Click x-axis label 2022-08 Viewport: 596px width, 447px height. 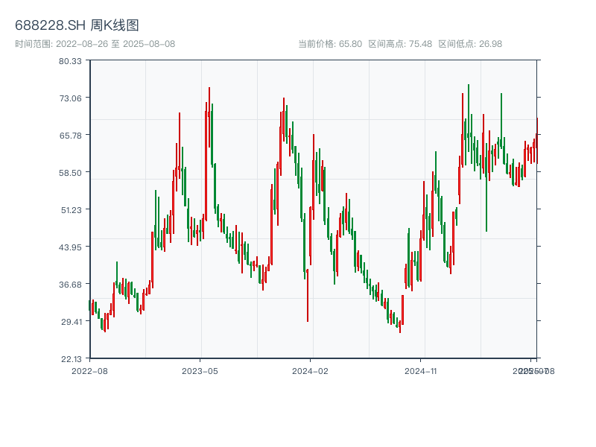(x=89, y=371)
